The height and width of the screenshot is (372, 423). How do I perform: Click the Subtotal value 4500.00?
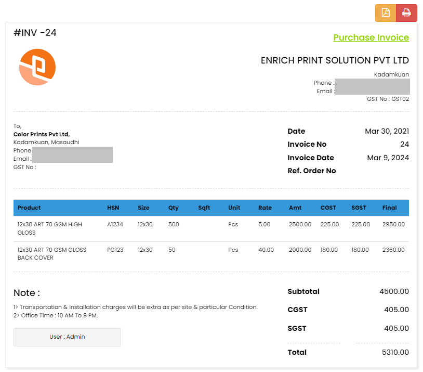pyautogui.click(x=394, y=291)
